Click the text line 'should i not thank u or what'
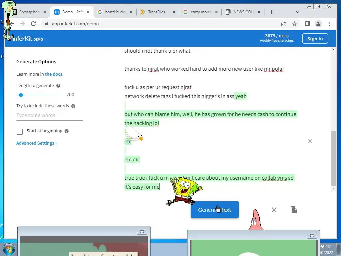The height and width of the screenshot is (256, 341). (157, 51)
